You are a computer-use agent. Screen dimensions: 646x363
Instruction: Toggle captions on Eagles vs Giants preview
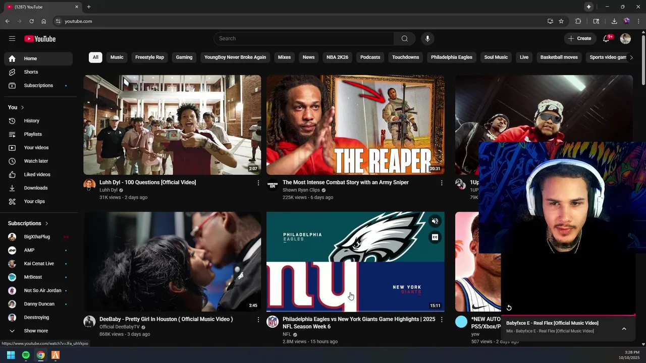click(x=435, y=237)
